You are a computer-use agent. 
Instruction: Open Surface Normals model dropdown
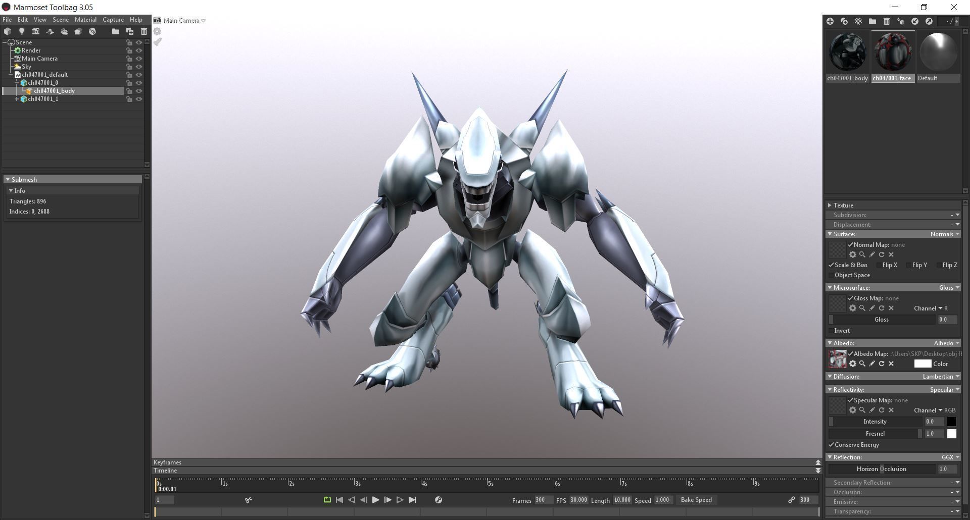coord(945,234)
